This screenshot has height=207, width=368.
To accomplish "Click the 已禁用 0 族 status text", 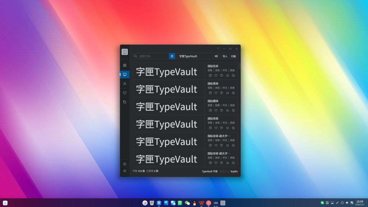I will [x=152, y=171].
